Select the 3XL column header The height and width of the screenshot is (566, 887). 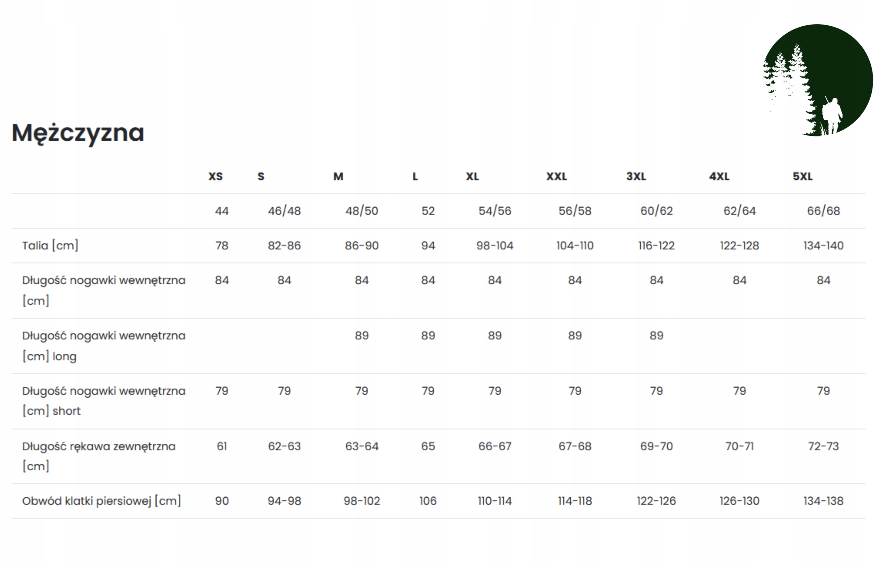point(636,176)
